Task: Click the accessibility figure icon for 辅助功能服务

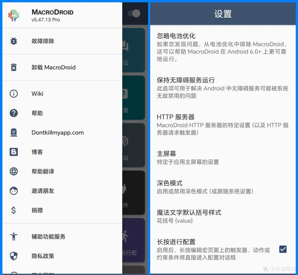Action: click(x=14, y=236)
